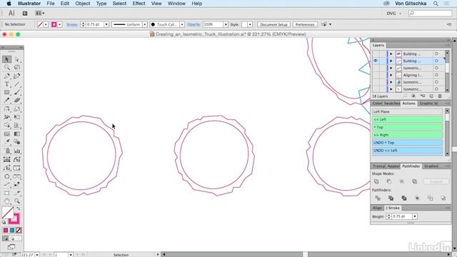This screenshot has height=257, width=457.
Task: Click the Trim pathfinder icon
Action: (x=391, y=198)
